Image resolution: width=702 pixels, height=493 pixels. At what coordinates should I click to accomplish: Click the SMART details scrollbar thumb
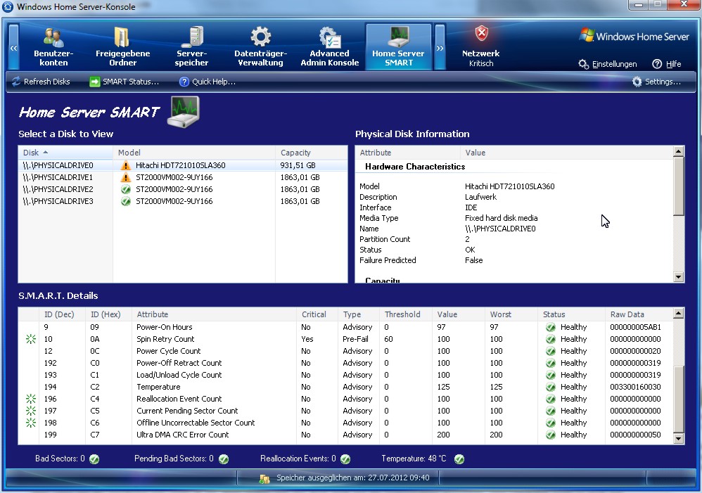tap(678, 399)
